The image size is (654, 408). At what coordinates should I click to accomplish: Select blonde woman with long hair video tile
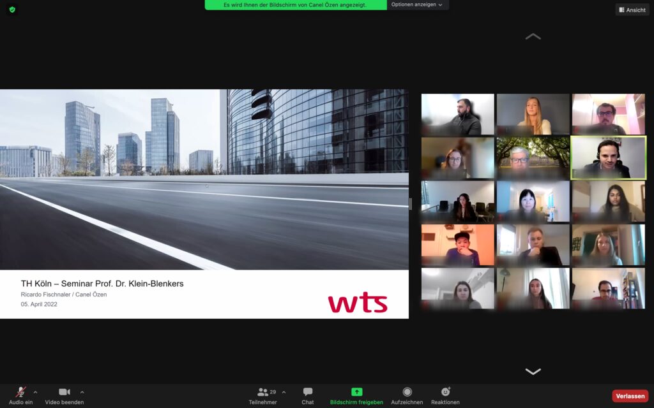(533, 114)
